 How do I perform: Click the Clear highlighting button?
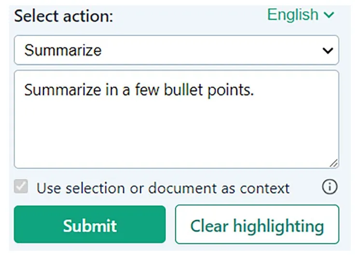tap(257, 225)
